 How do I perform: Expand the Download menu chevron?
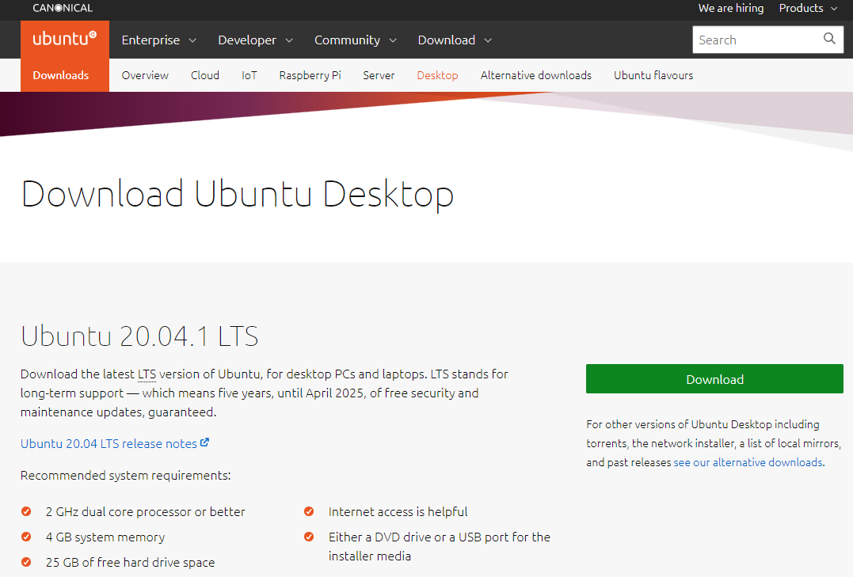[x=488, y=40]
